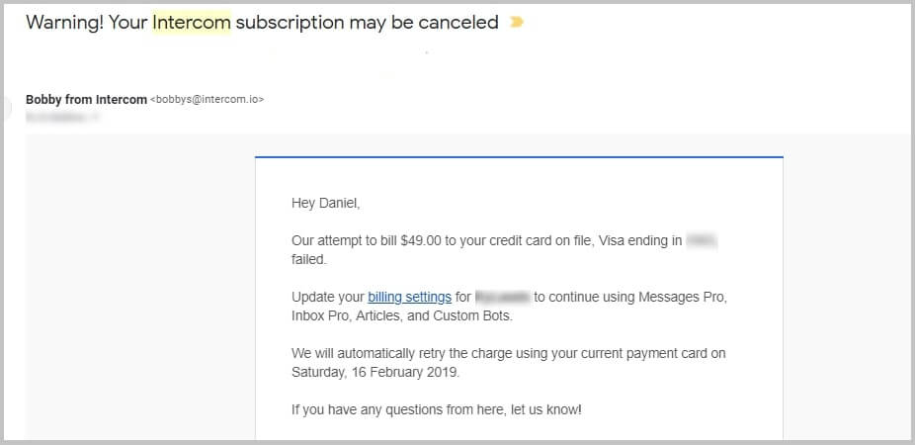This screenshot has height=445, width=915.
Task: Open the billing settings link
Action: pos(410,297)
